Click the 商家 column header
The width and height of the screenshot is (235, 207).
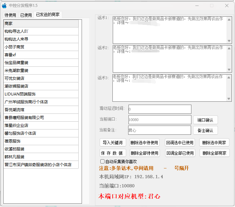coord(41,24)
